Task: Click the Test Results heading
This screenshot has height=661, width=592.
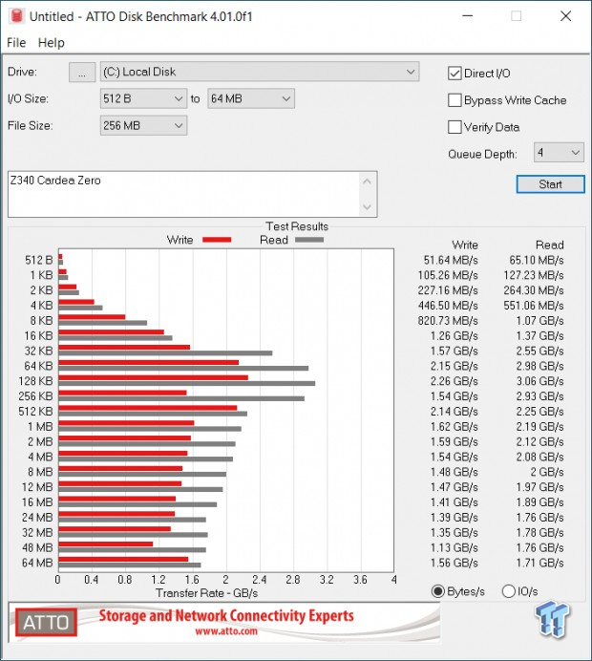Action: pos(297,226)
